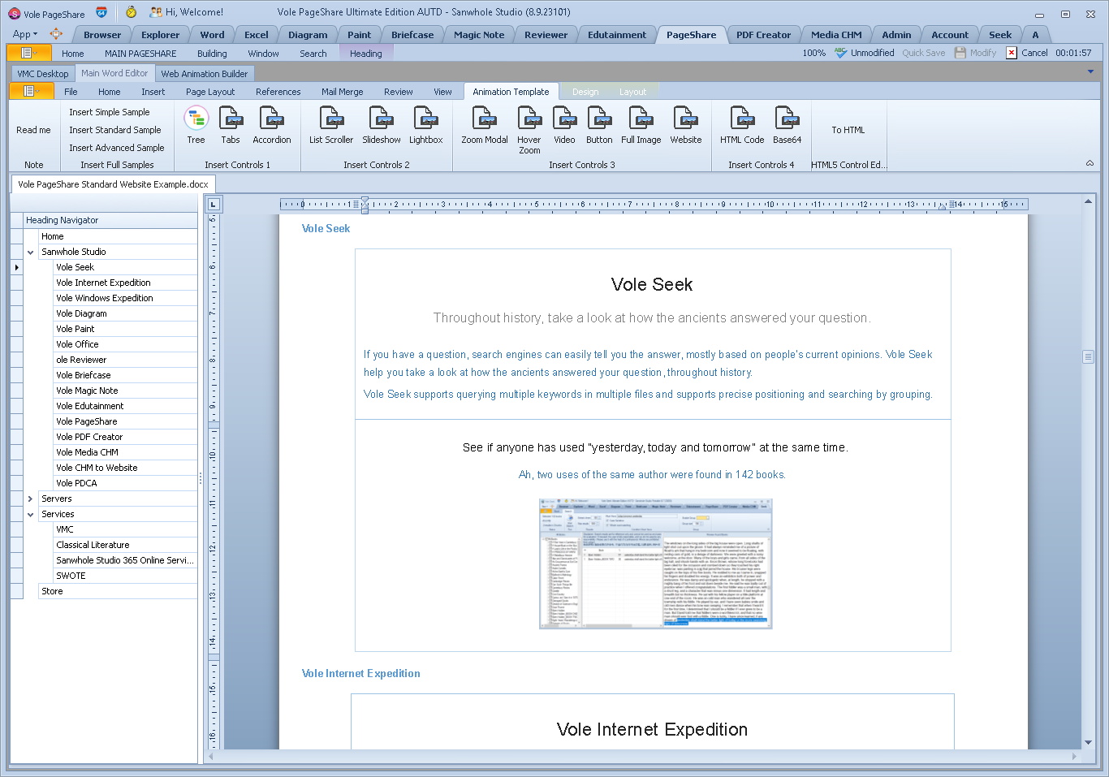Open the Word editor orange file menu
The image size is (1109, 777).
click(x=32, y=91)
